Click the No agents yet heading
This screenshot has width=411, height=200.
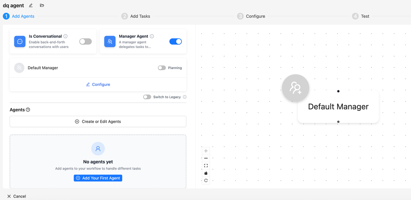98,162
